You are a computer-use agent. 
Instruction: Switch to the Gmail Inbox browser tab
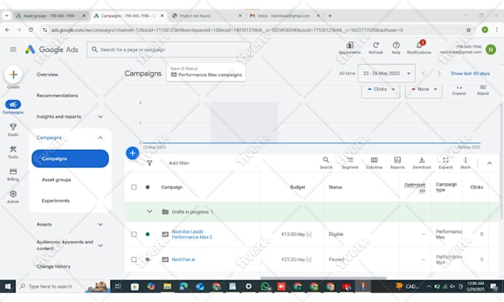(x=283, y=16)
